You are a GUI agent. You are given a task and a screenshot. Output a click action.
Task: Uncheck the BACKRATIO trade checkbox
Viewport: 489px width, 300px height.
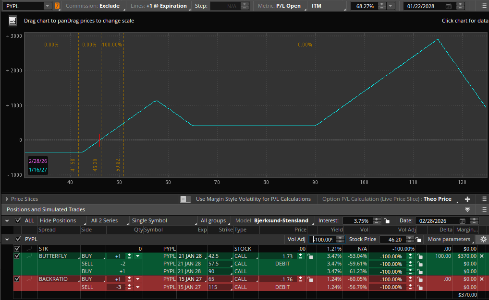click(x=17, y=279)
